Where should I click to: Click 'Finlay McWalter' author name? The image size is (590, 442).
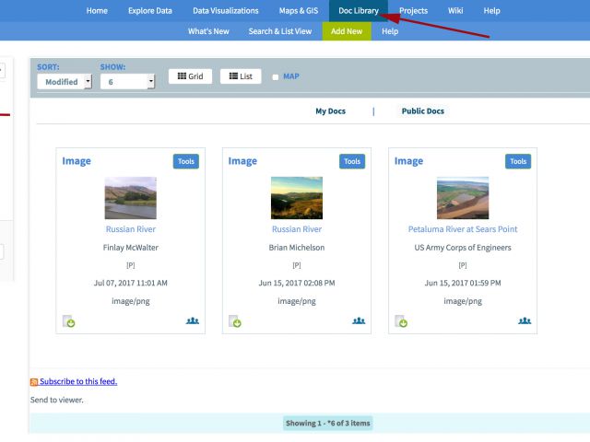point(131,248)
